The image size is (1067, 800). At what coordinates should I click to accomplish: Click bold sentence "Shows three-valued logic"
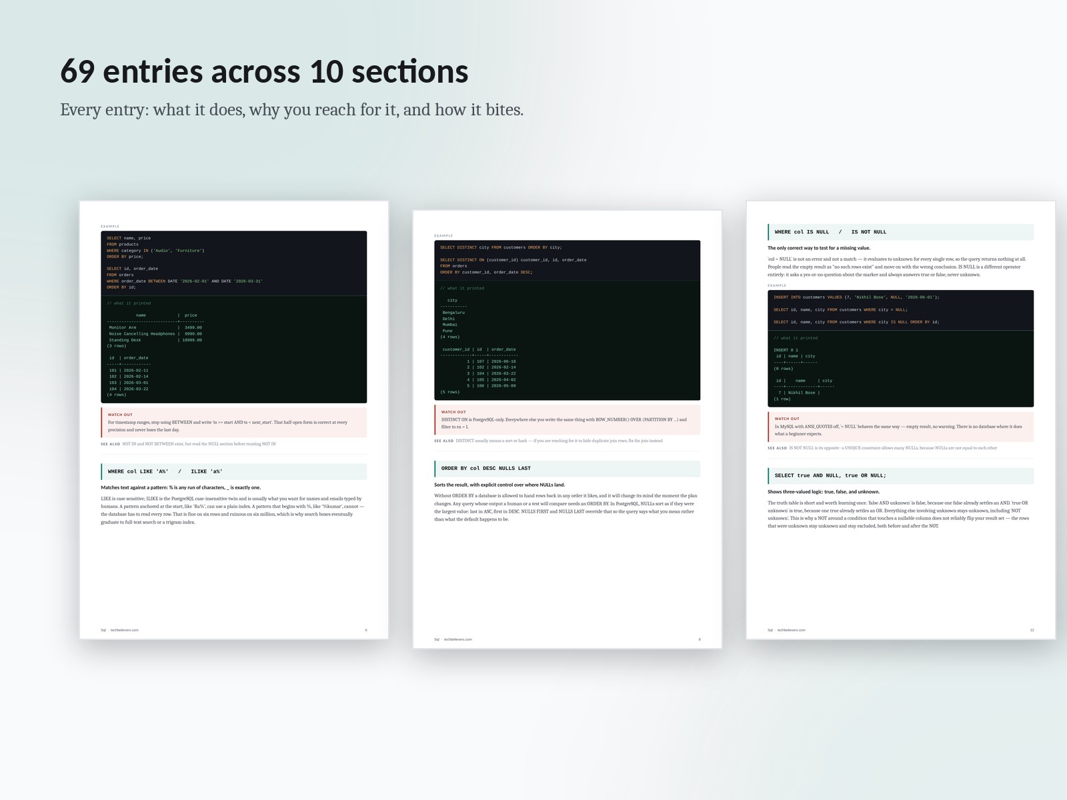[x=824, y=492]
